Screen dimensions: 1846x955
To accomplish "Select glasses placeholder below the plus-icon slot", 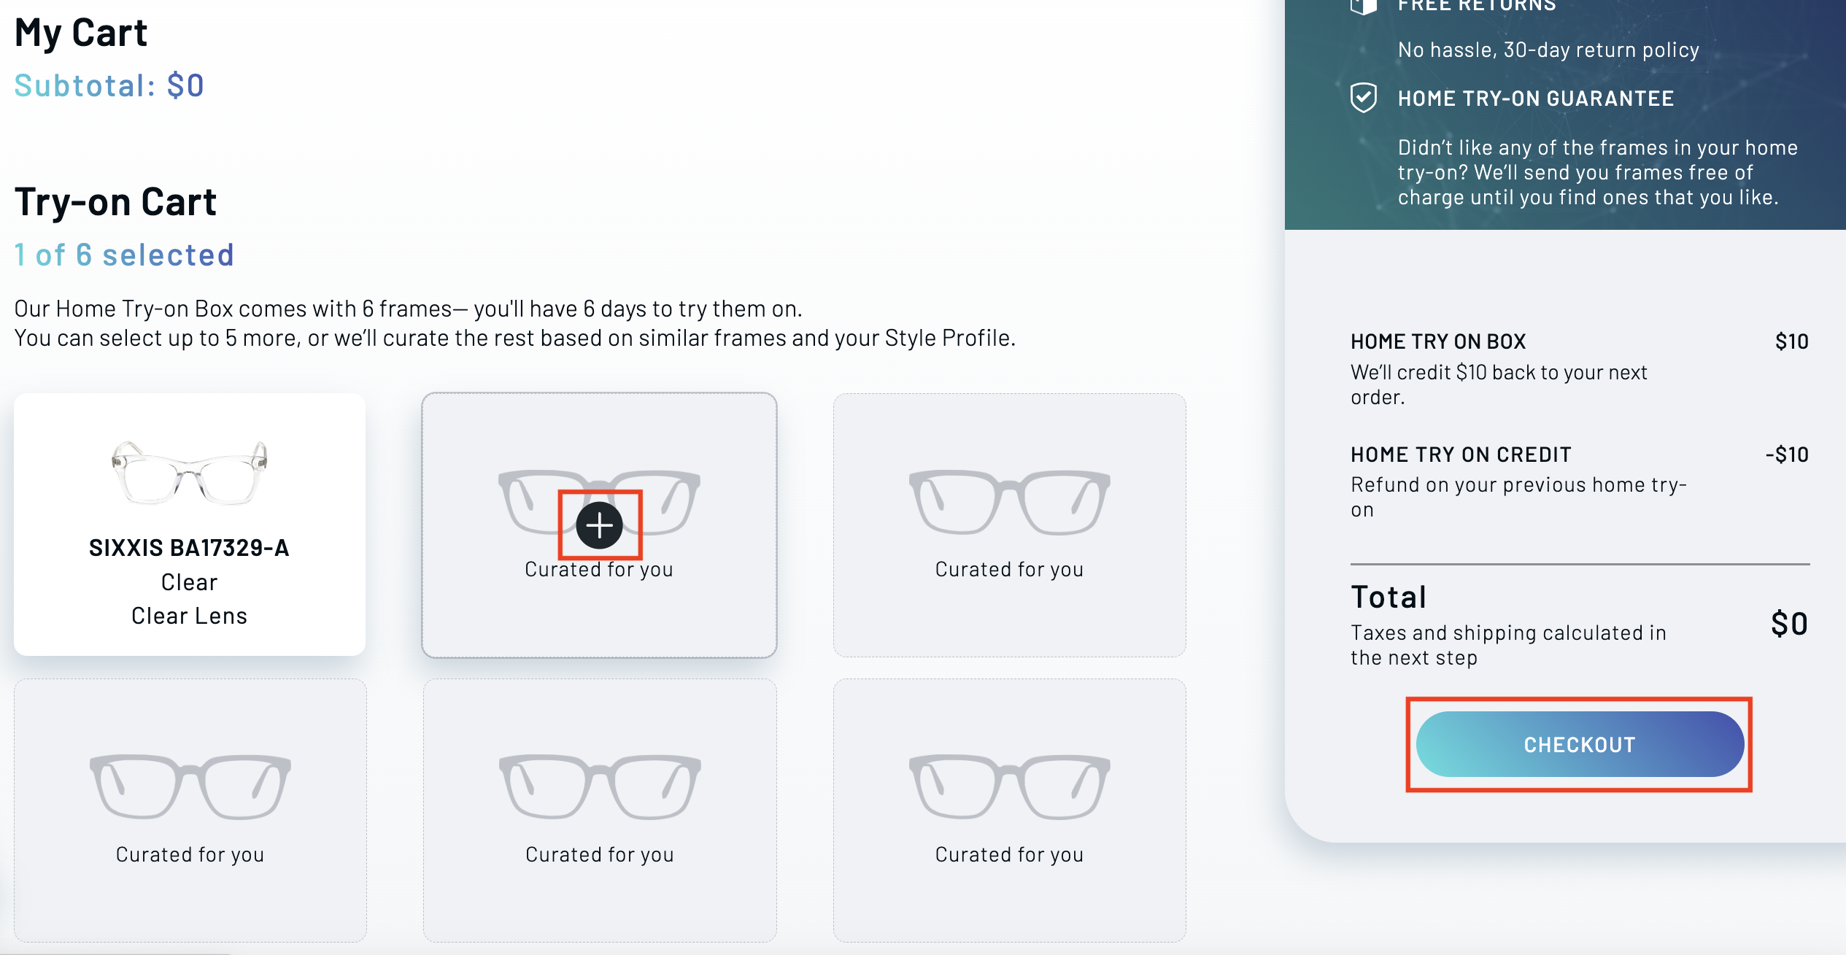I will coord(599,787).
